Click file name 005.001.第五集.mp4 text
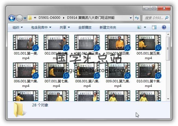 pyautogui.click(x=148, y=56)
